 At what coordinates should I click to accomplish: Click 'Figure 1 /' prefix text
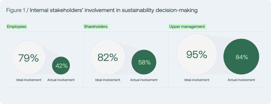[x=17, y=10]
